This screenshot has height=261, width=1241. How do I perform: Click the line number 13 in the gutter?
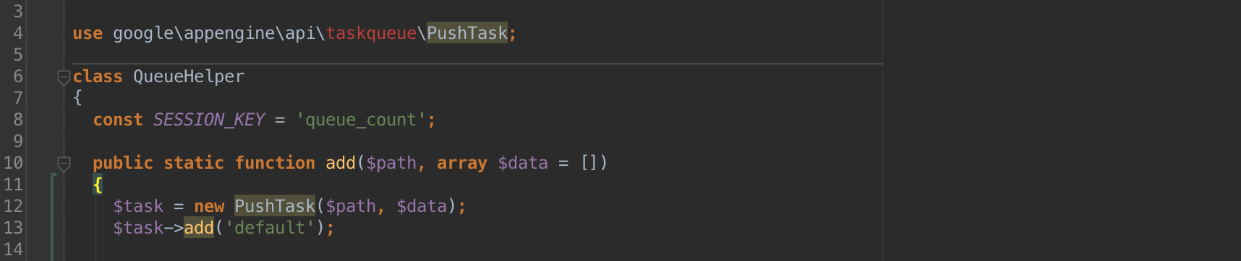(13, 228)
